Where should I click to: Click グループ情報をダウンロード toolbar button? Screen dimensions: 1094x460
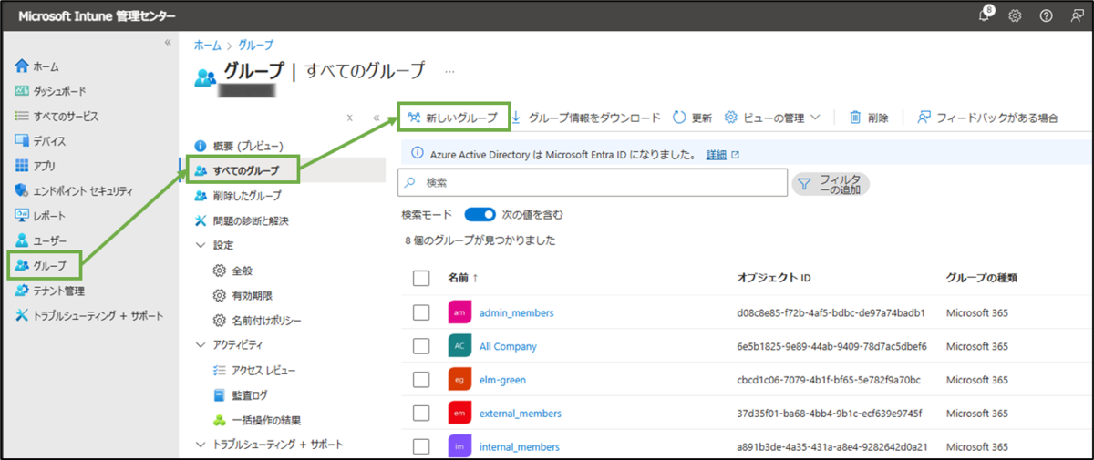[x=585, y=118]
